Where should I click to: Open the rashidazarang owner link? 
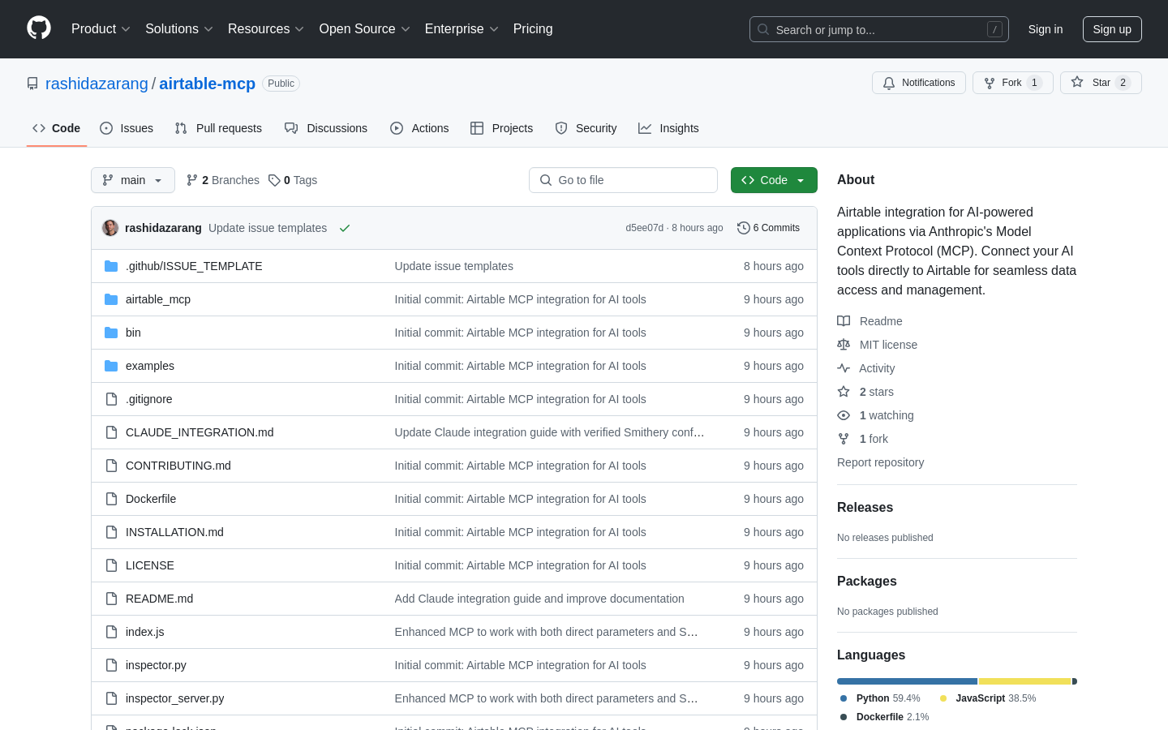[97, 84]
